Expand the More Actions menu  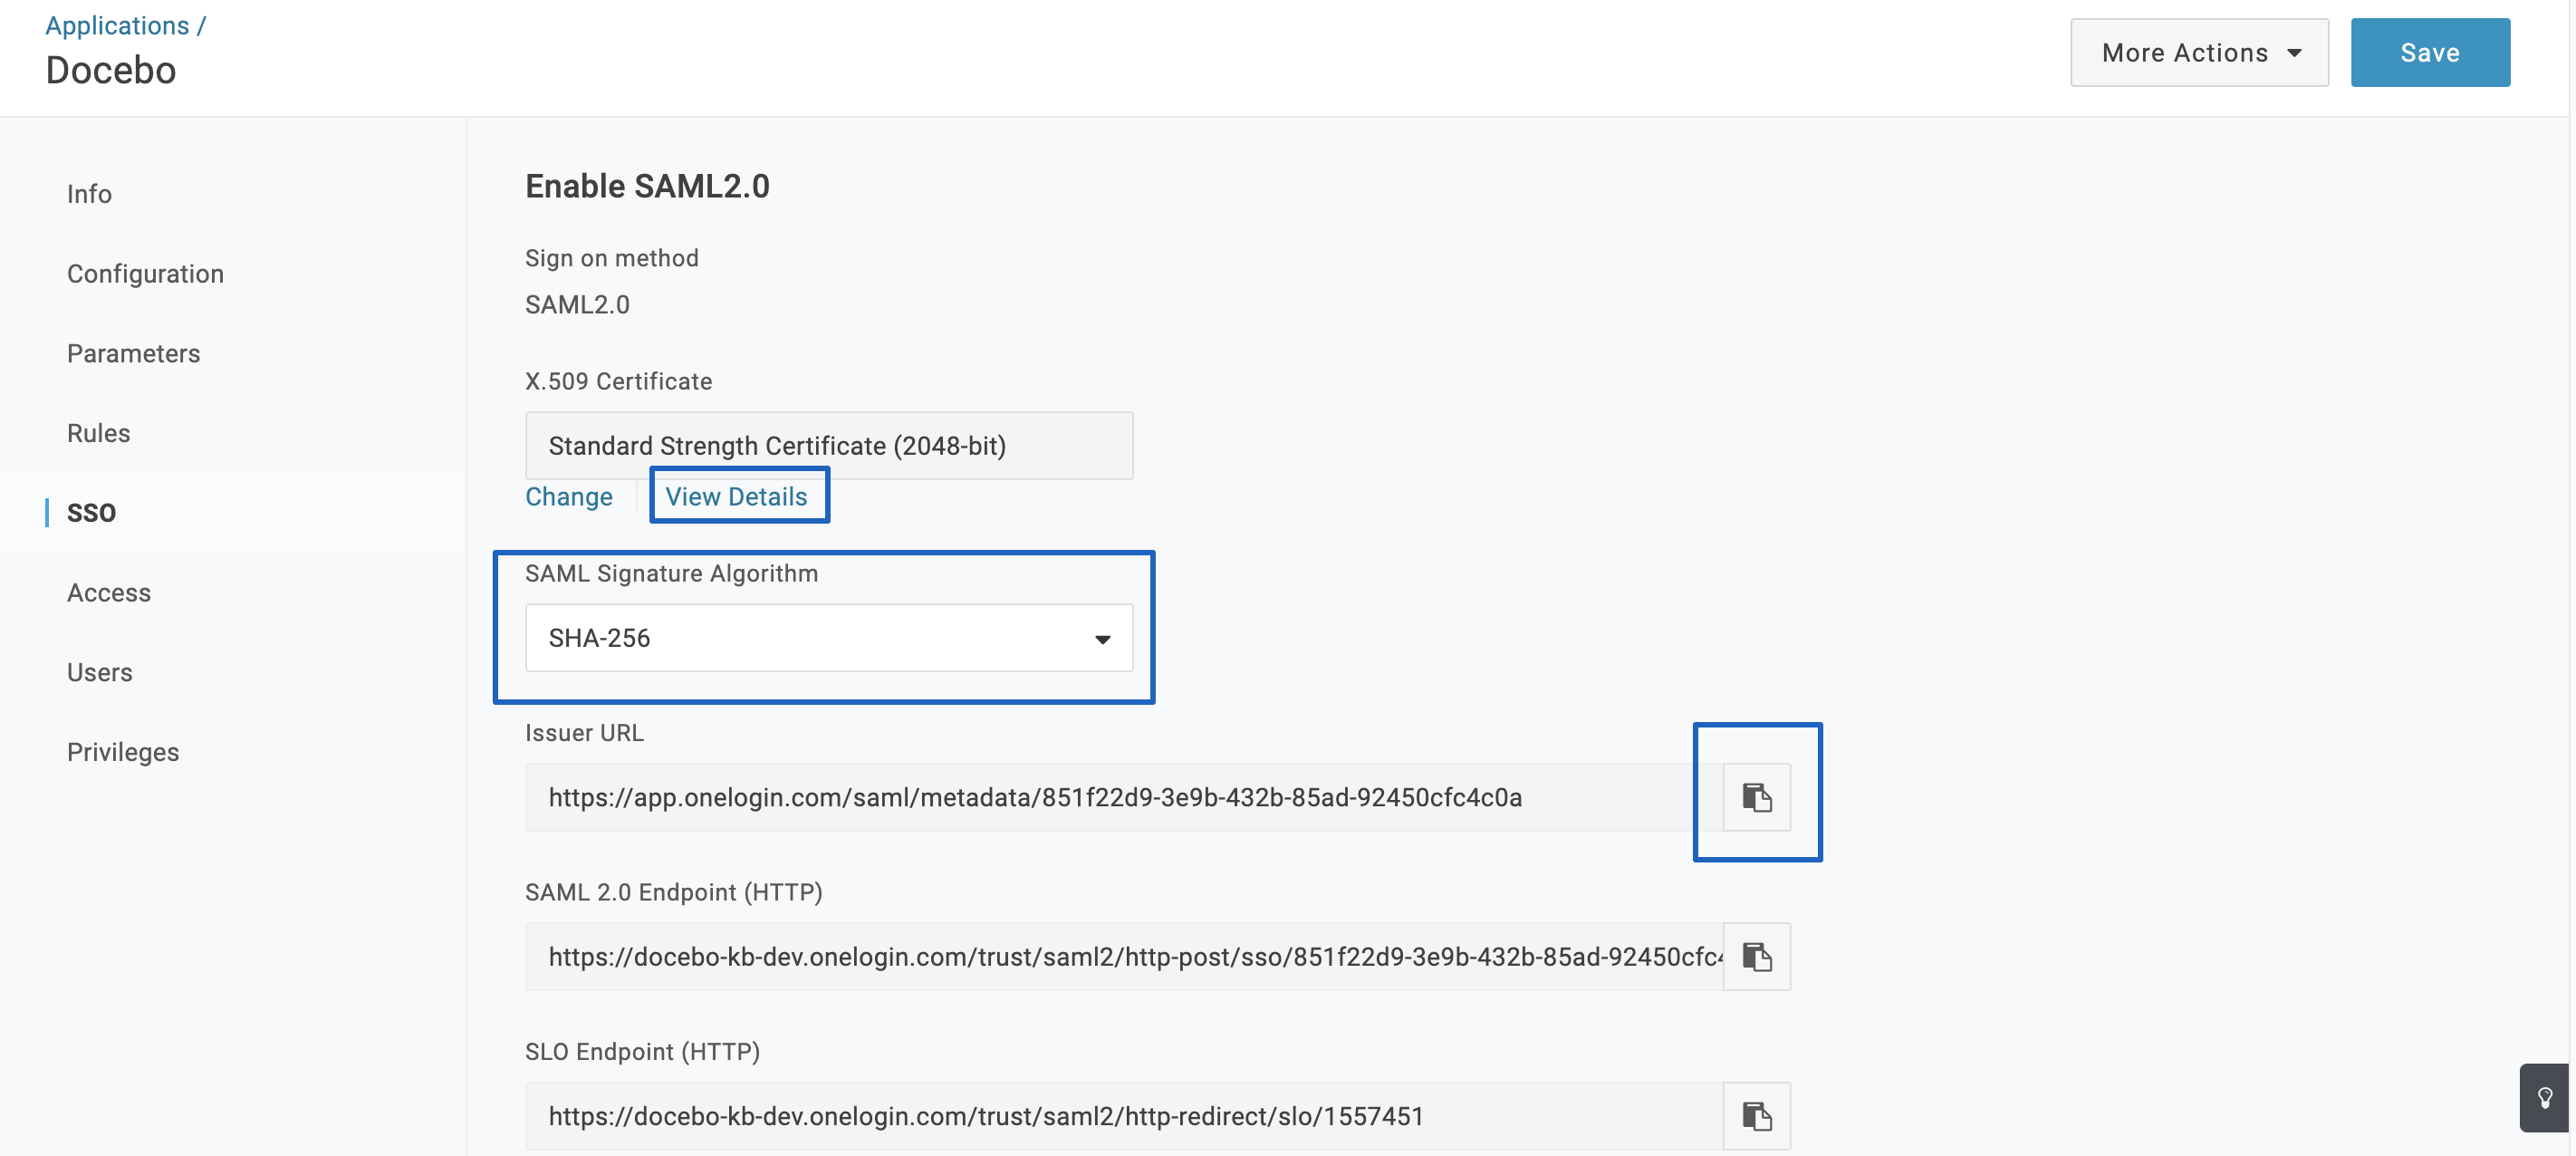point(2199,53)
